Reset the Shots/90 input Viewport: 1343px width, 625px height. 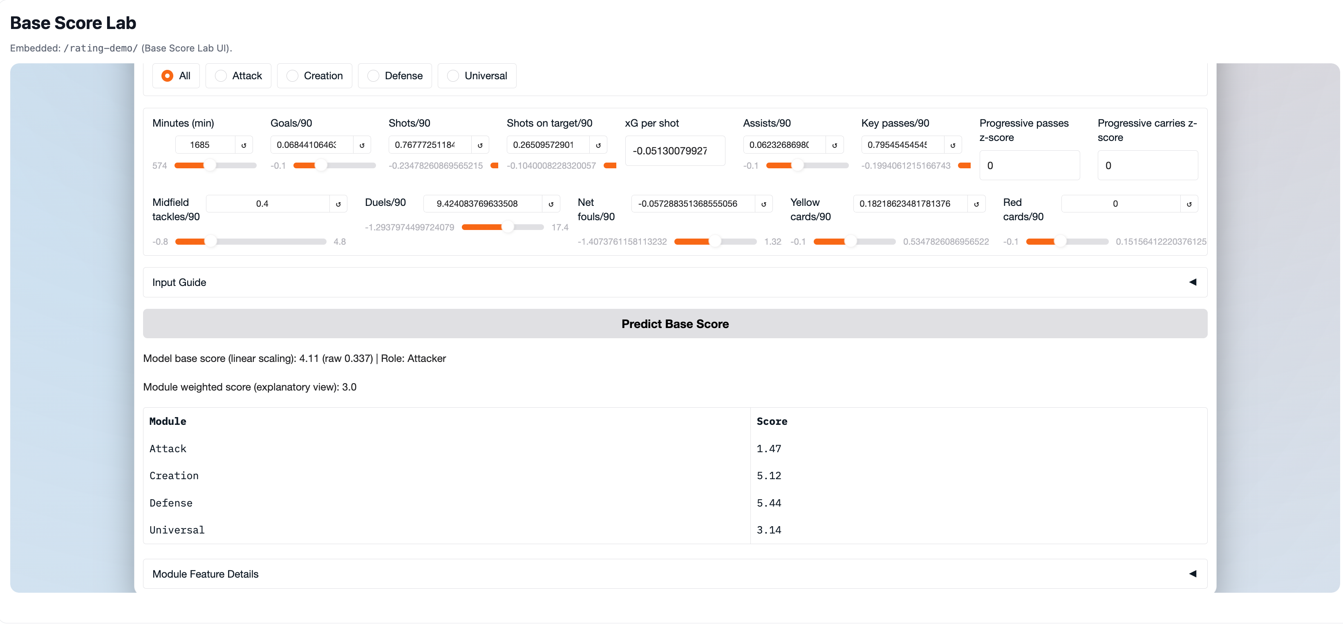tap(480, 144)
